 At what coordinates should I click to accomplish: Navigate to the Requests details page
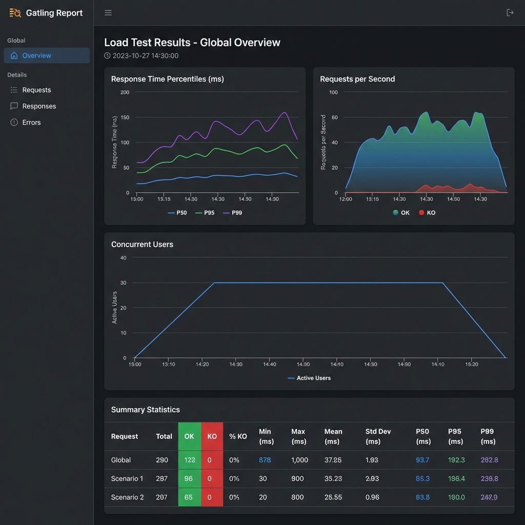pos(36,90)
